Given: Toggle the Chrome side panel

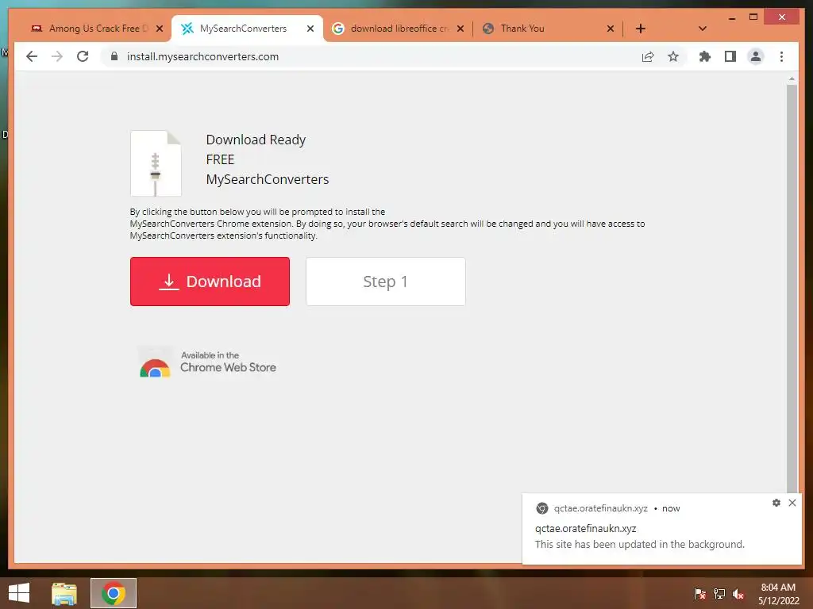Looking at the screenshot, I should [730, 56].
